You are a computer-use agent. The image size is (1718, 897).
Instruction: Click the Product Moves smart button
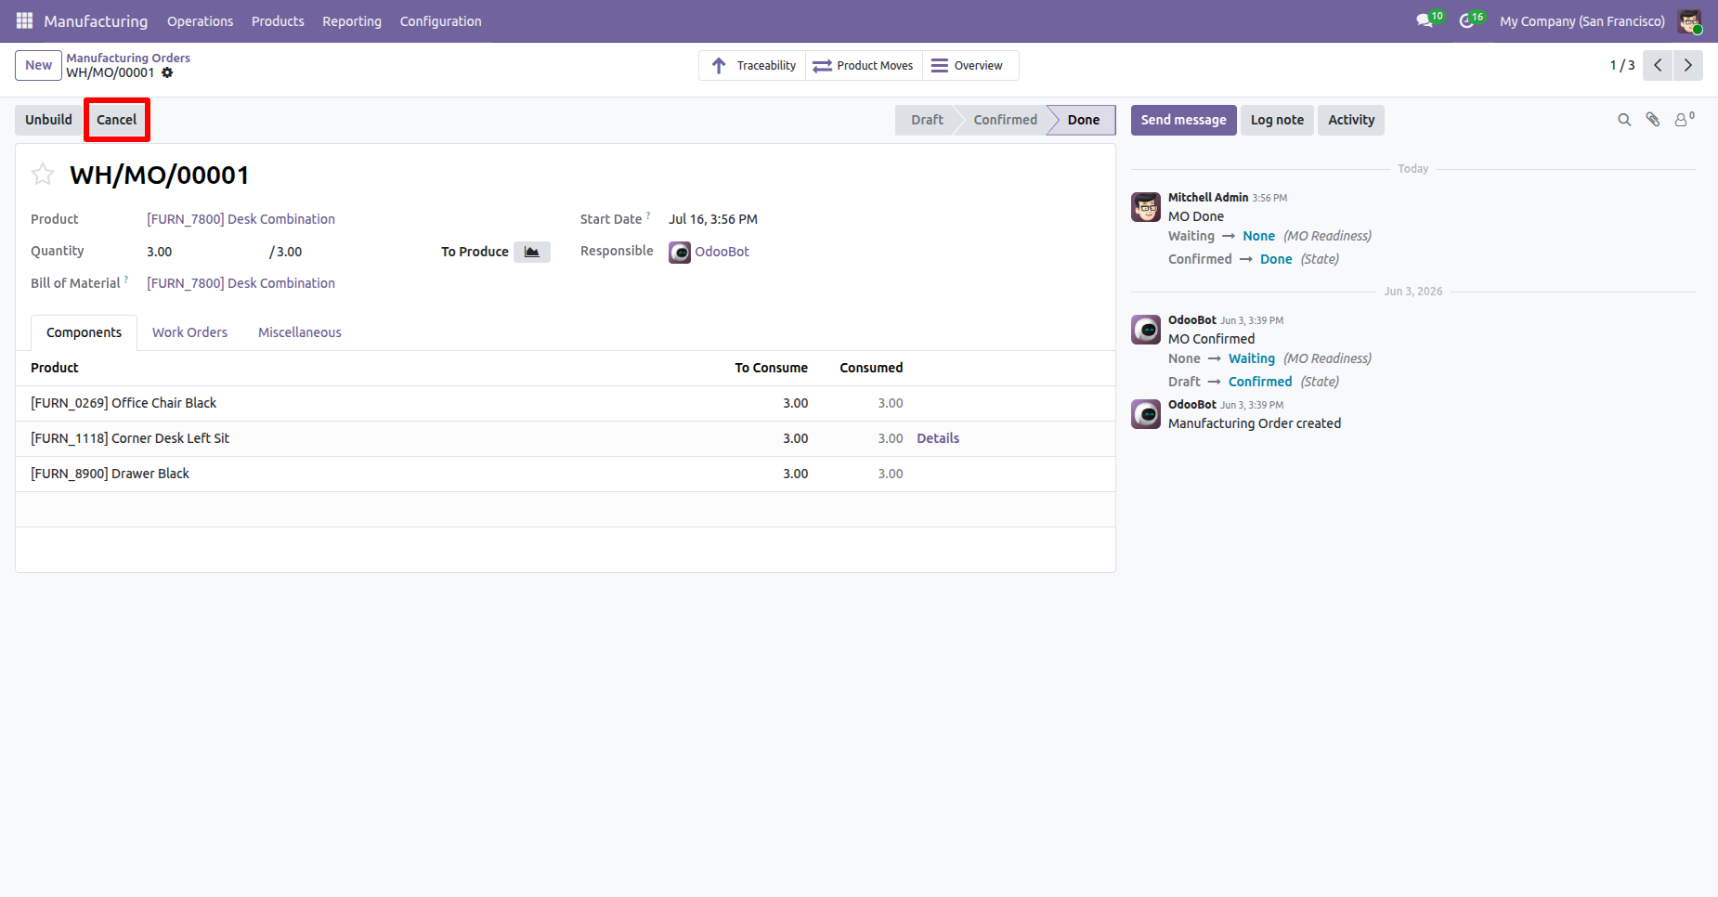pos(864,66)
